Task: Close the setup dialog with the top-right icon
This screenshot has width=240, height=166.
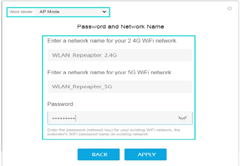Action: coord(230,9)
